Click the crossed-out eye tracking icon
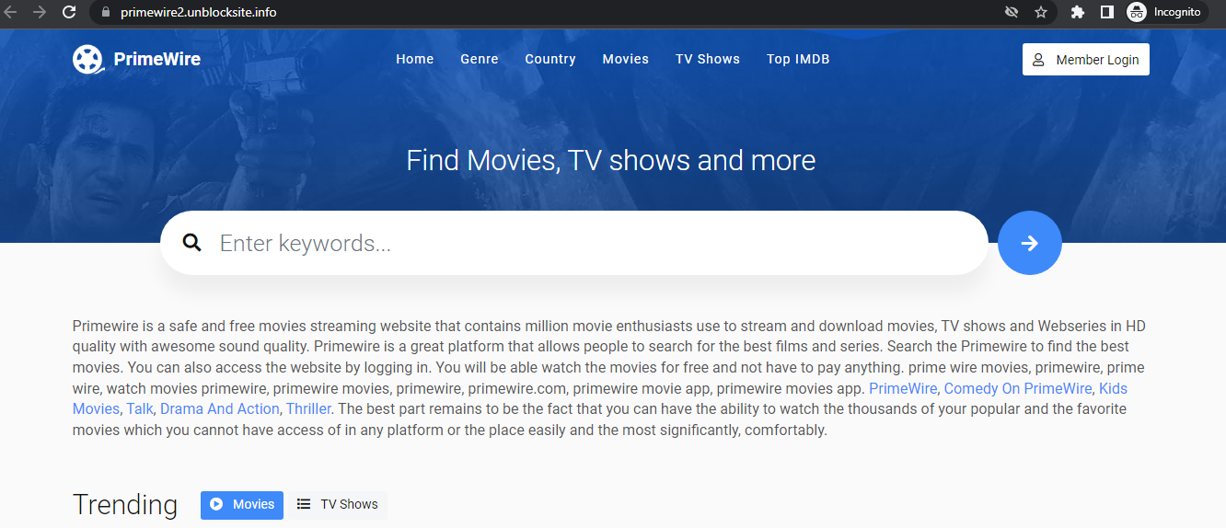This screenshot has height=528, width=1226. pos(1012,12)
